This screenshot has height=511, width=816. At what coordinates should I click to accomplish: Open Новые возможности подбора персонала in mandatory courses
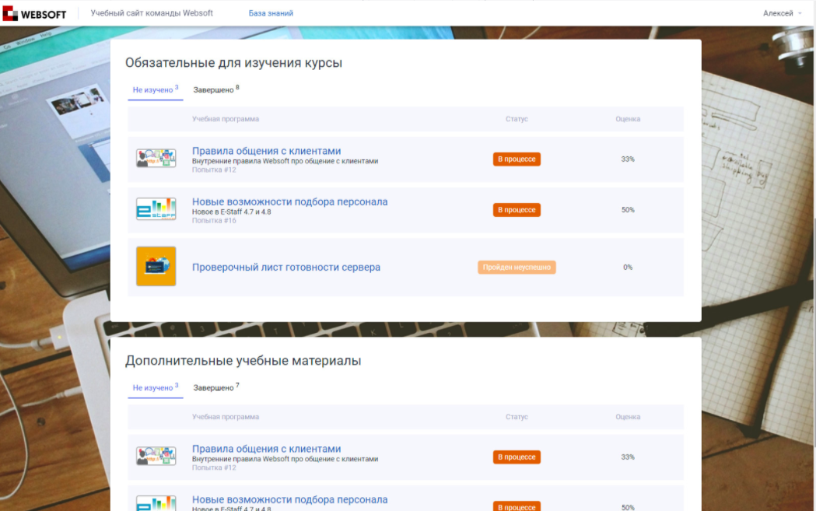(x=290, y=202)
